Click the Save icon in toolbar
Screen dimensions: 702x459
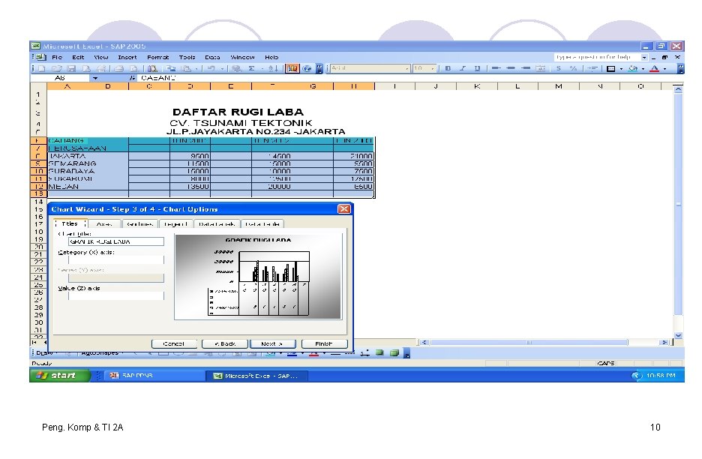pyautogui.click(x=71, y=68)
